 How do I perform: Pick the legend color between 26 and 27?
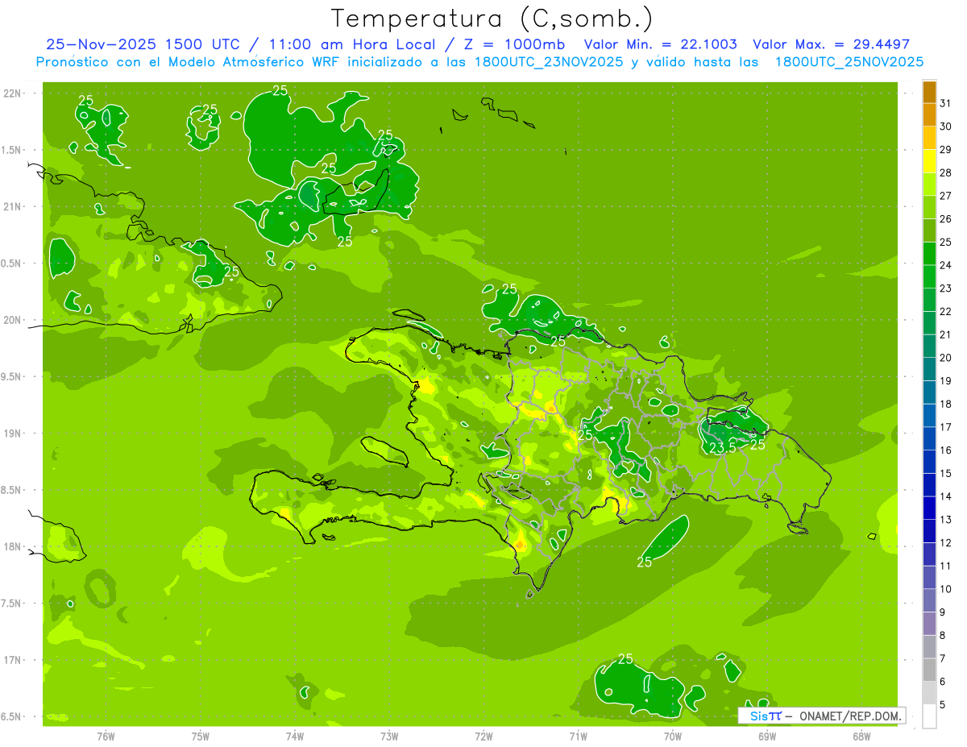pyautogui.click(x=929, y=208)
